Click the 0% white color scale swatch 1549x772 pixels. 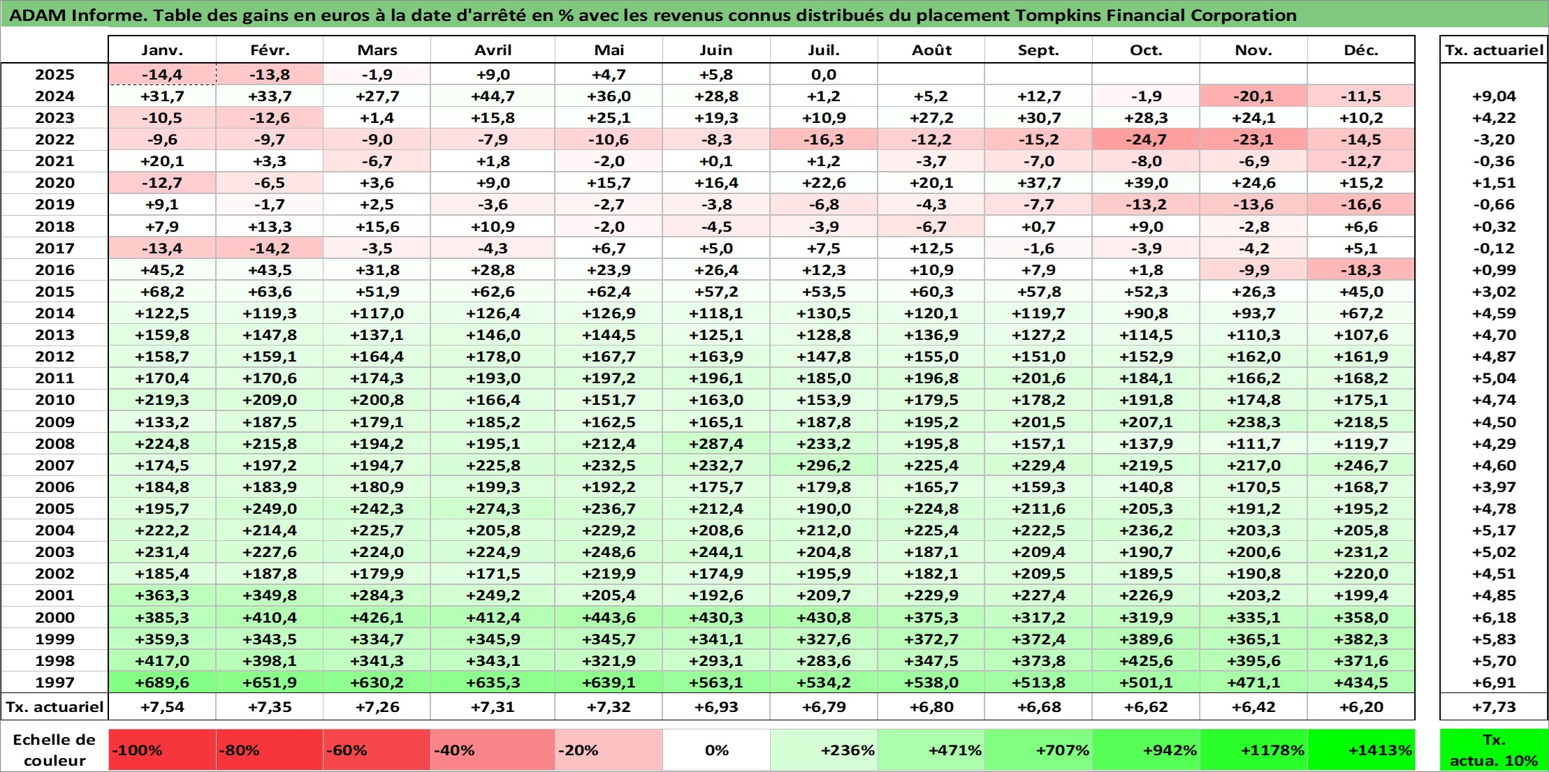pos(716,750)
